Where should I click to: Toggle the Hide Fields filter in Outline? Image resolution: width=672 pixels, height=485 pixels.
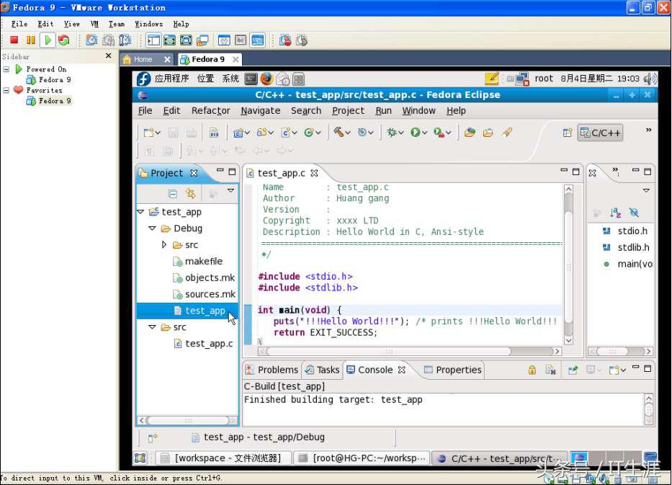coord(634,212)
